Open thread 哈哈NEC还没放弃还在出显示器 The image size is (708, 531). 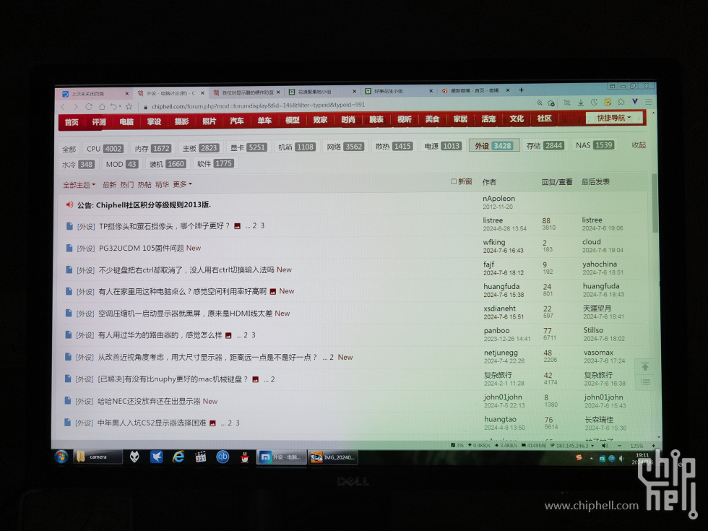tap(149, 401)
